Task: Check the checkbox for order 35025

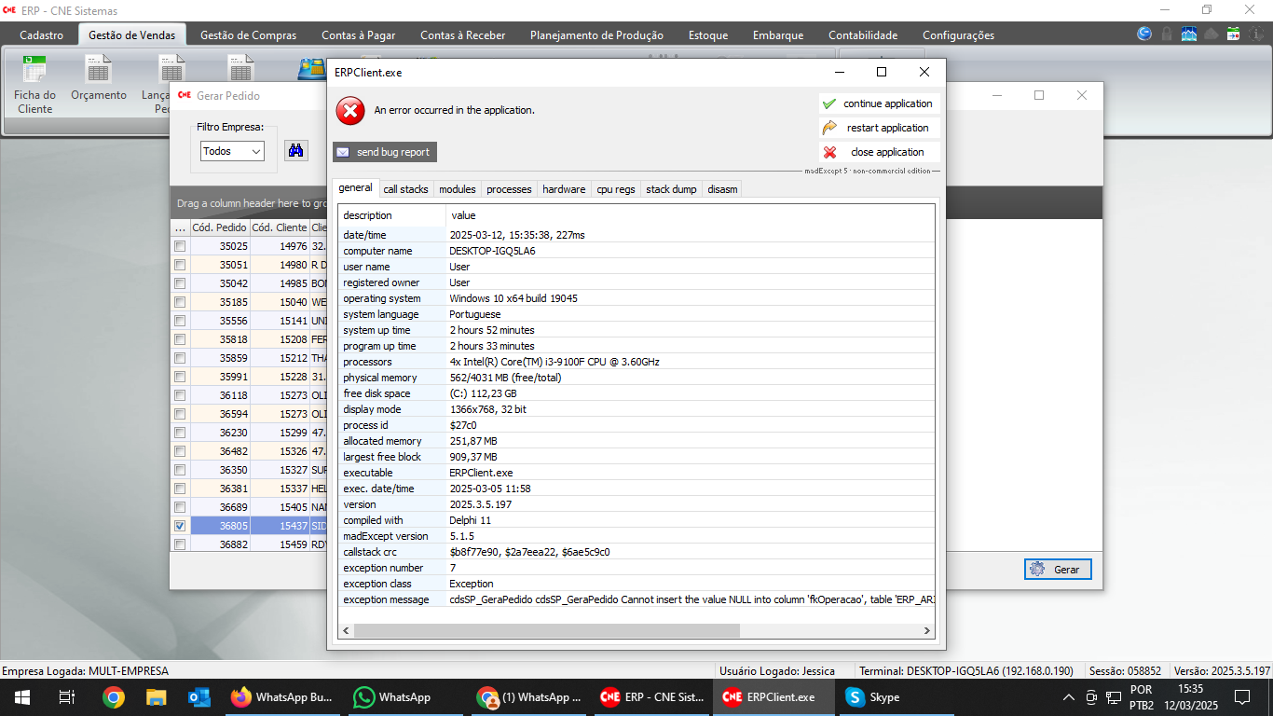Action: [x=180, y=246]
